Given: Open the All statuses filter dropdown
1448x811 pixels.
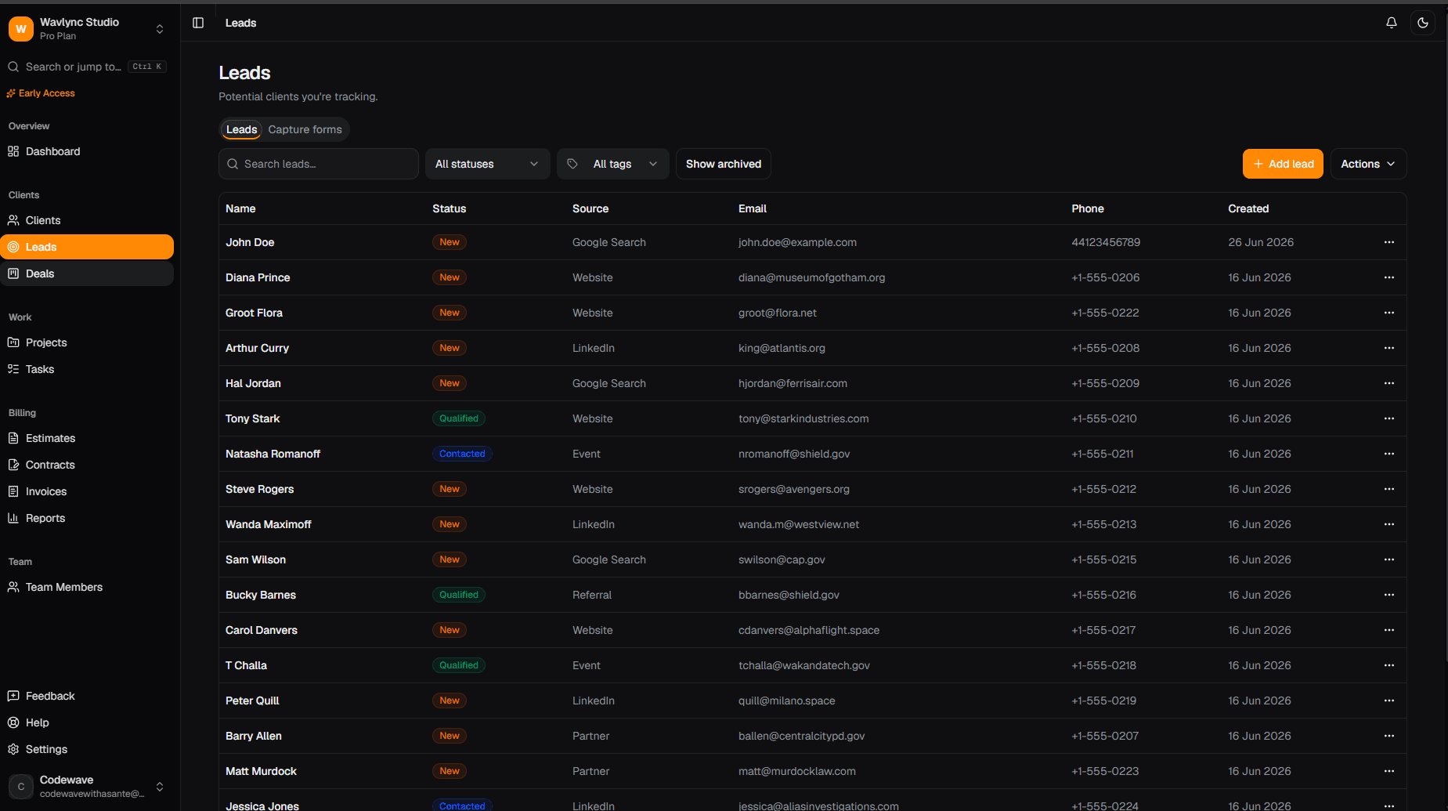Looking at the screenshot, I should 487,164.
